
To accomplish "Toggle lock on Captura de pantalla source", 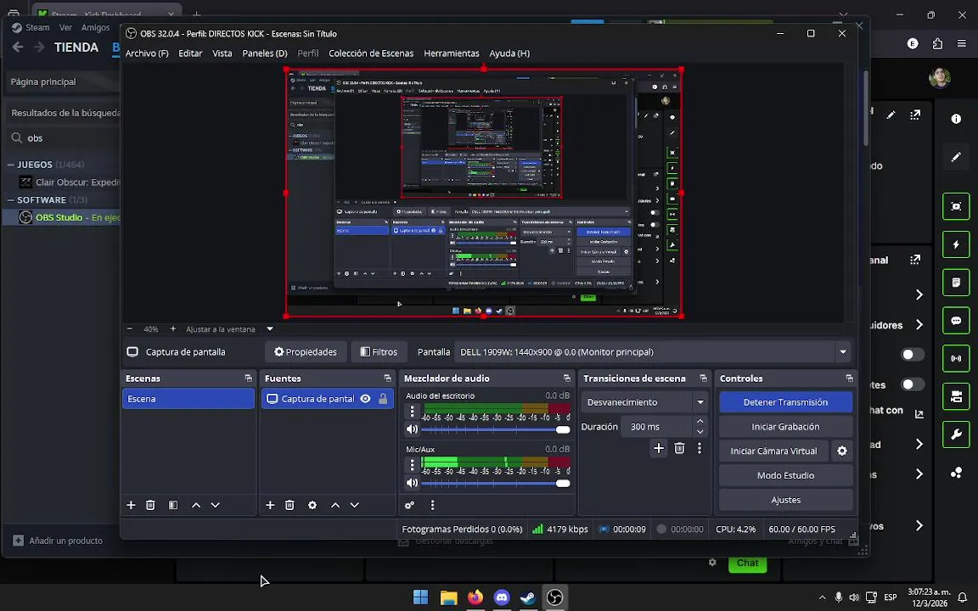I will pos(383,399).
